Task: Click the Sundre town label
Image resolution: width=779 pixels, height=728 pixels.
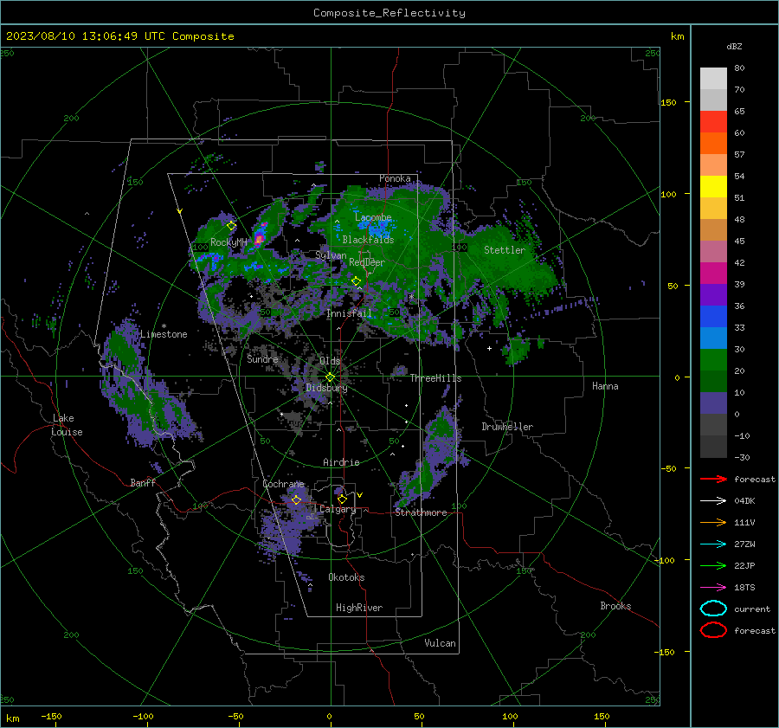Action: [x=262, y=358]
